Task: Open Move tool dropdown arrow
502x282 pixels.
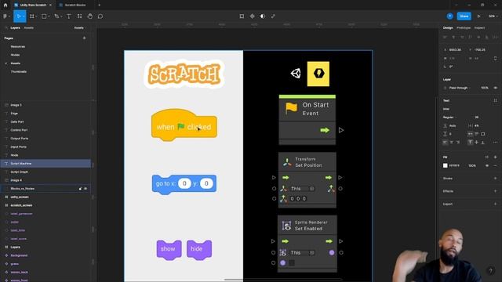Action: tap(24, 16)
